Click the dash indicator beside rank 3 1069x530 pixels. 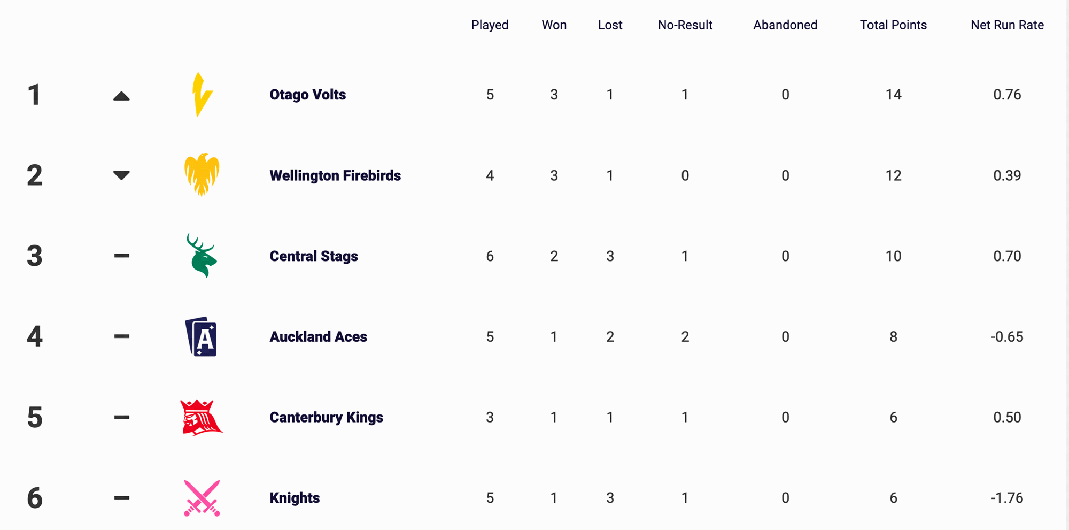121,256
